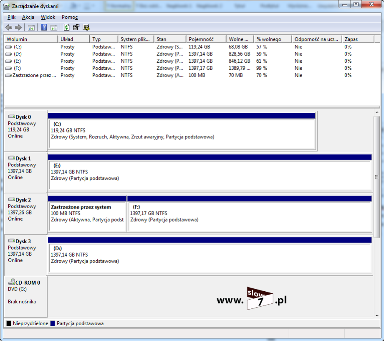Click the Back arrow toolbar icon

9,28
